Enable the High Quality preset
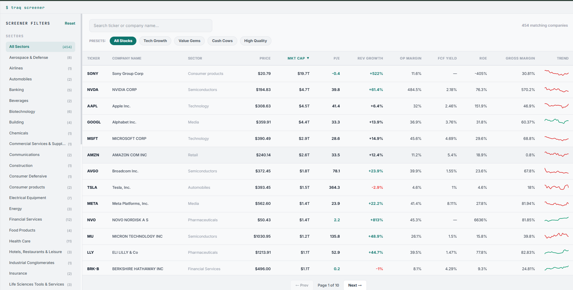 click(x=255, y=41)
